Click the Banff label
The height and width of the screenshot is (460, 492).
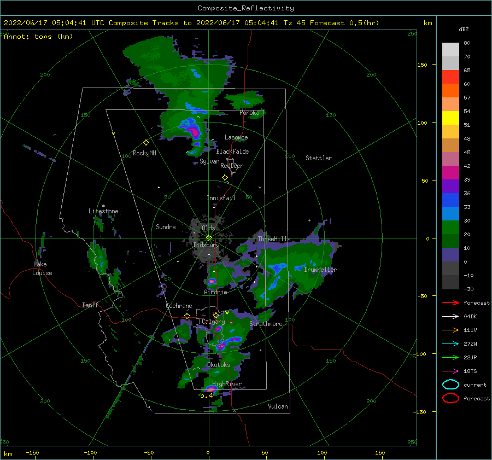90,305
